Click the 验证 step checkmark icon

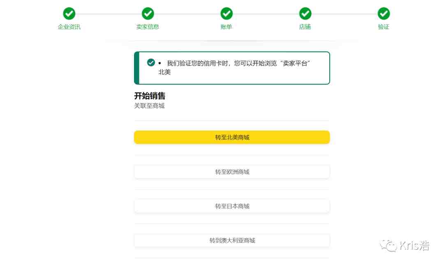(384, 13)
